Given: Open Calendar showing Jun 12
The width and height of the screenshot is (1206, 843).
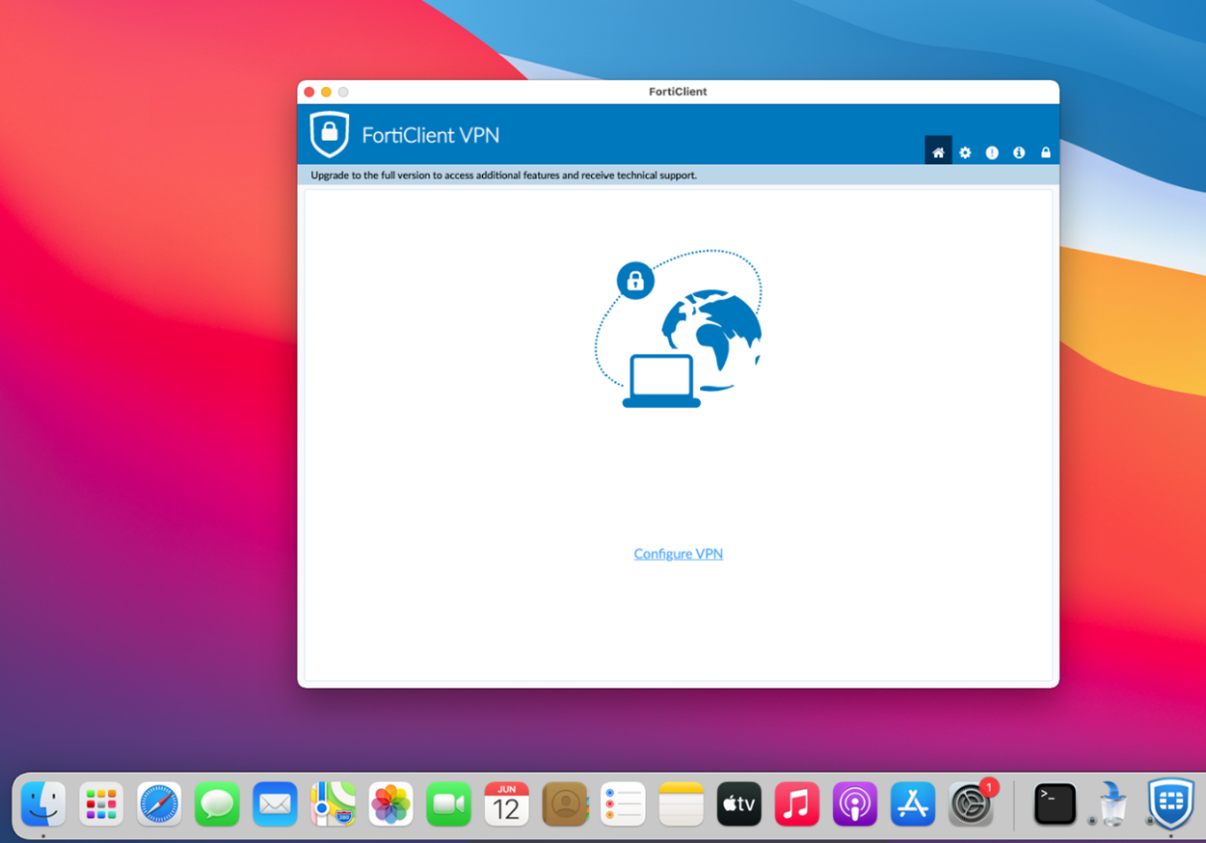Looking at the screenshot, I should (507, 803).
